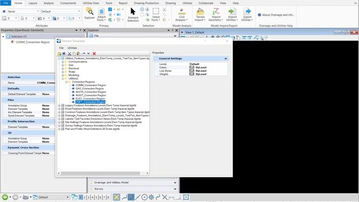Activate the Element Selection arrow tool
Screen dimensions: 359x202
coord(133,15)
